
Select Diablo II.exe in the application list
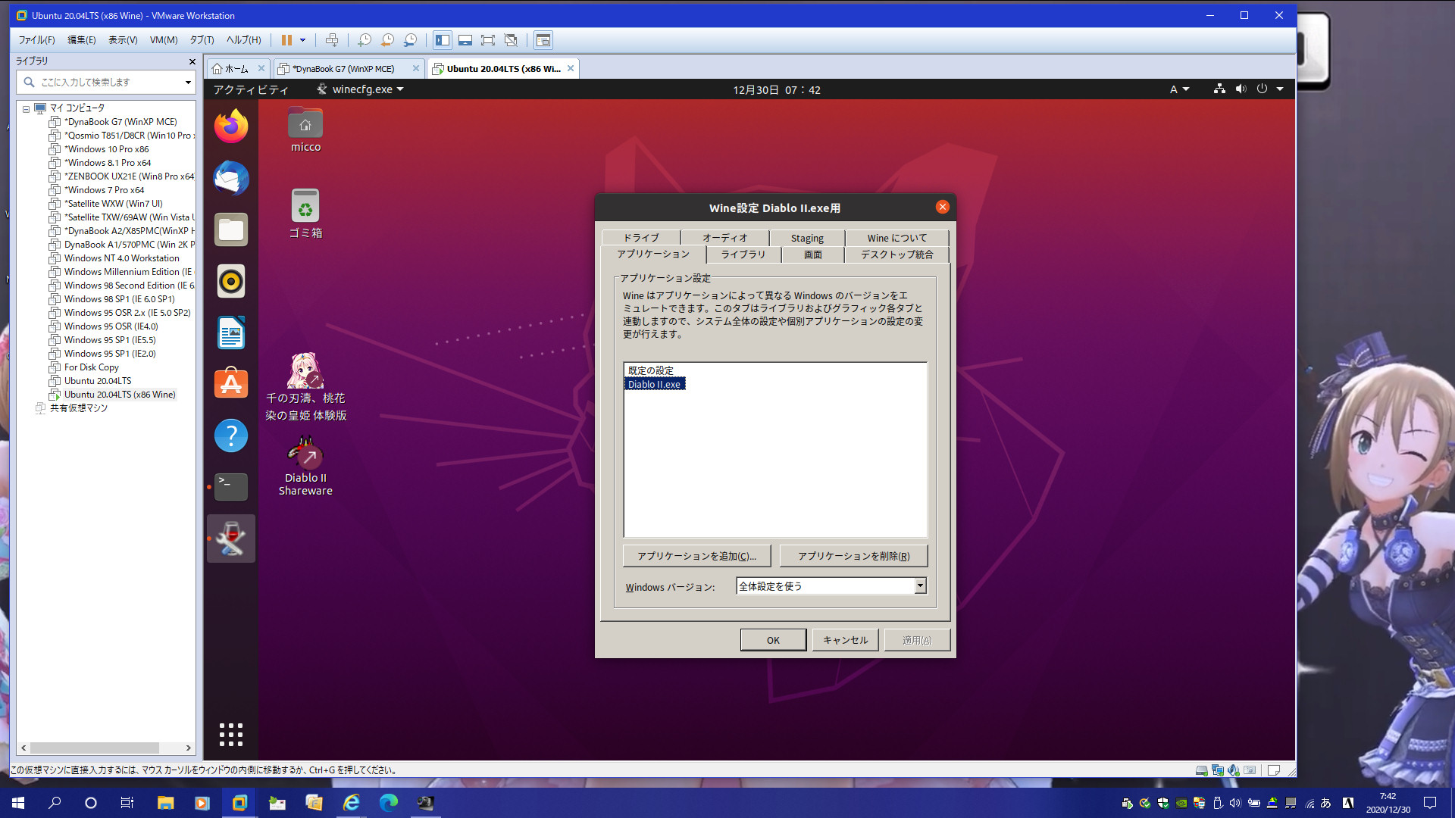tap(655, 384)
